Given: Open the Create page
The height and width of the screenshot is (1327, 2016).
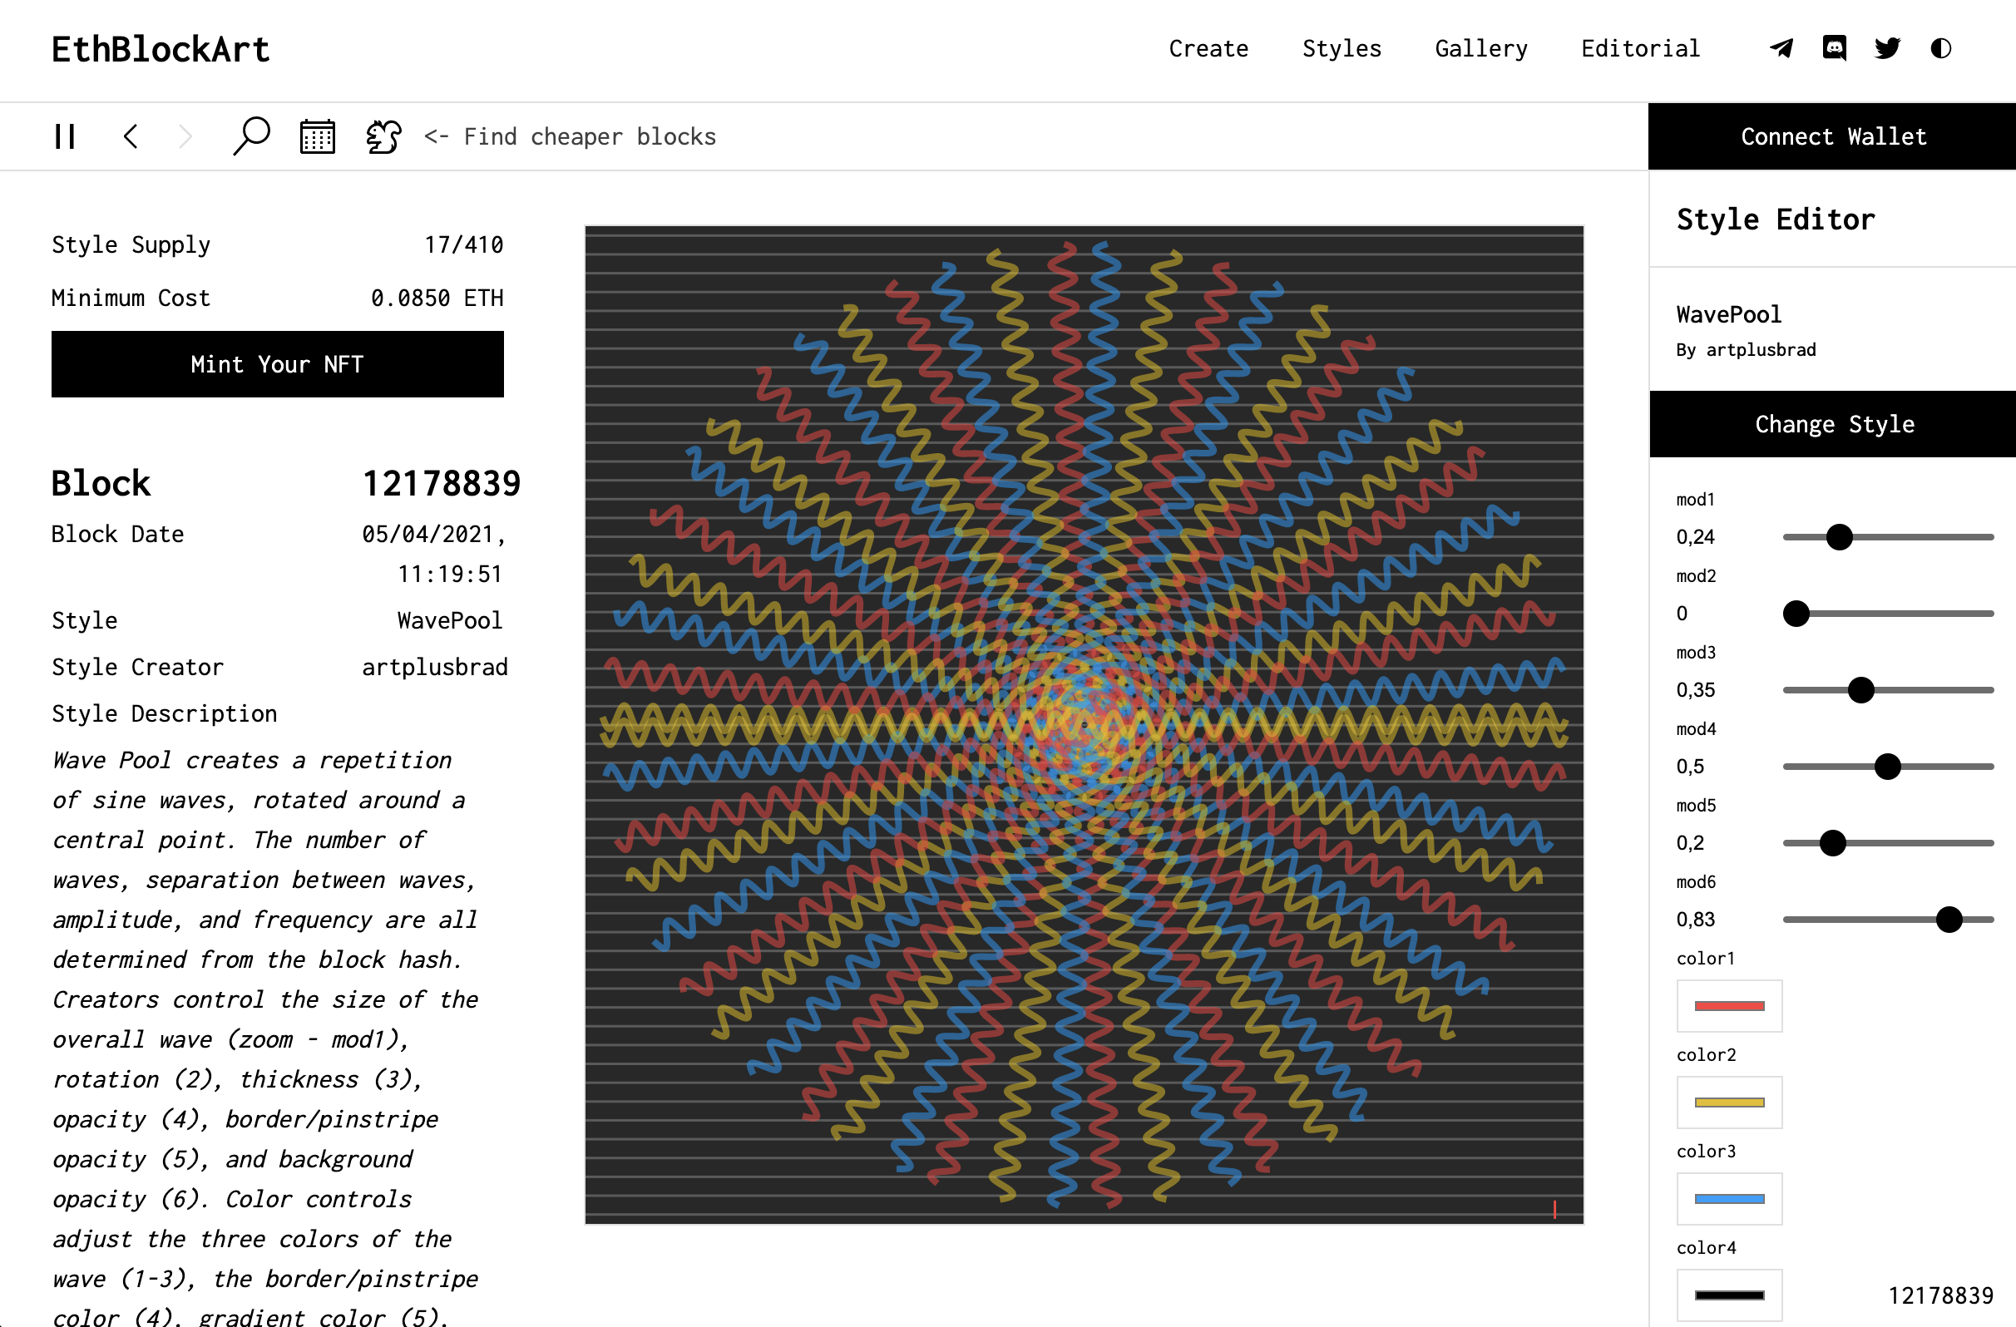Looking at the screenshot, I should click(x=1208, y=48).
